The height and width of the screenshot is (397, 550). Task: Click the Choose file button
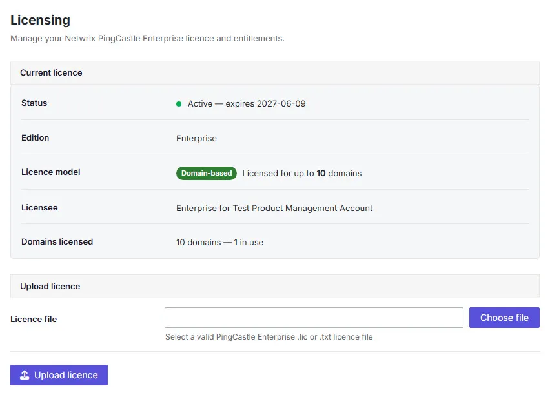(504, 318)
